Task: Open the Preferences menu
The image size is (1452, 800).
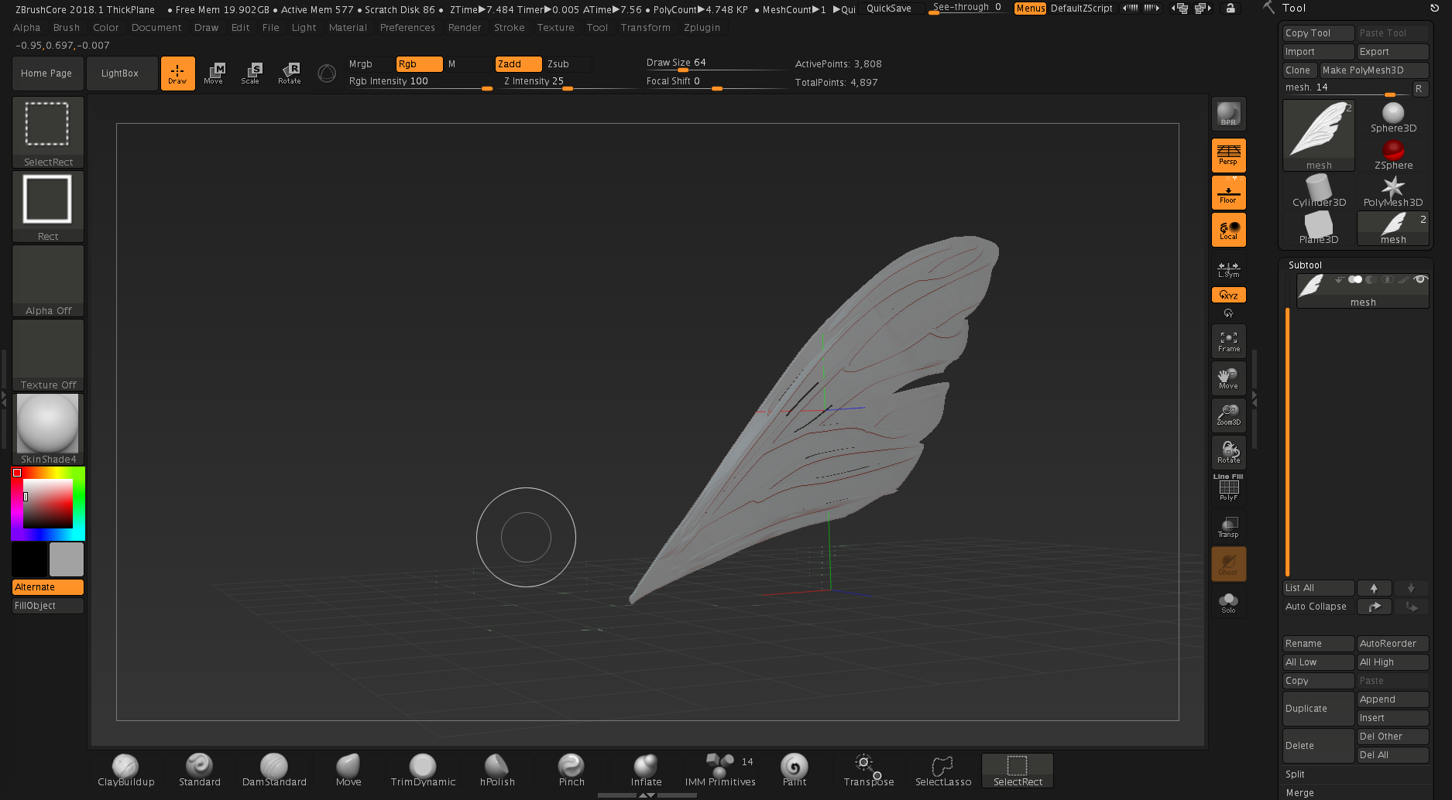Action: coord(407,27)
